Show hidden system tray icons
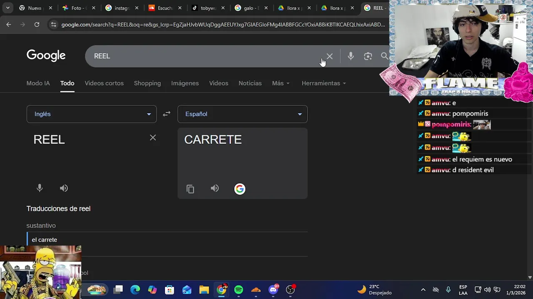Image resolution: width=533 pixels, height=299 pixels. coord(423,289)
